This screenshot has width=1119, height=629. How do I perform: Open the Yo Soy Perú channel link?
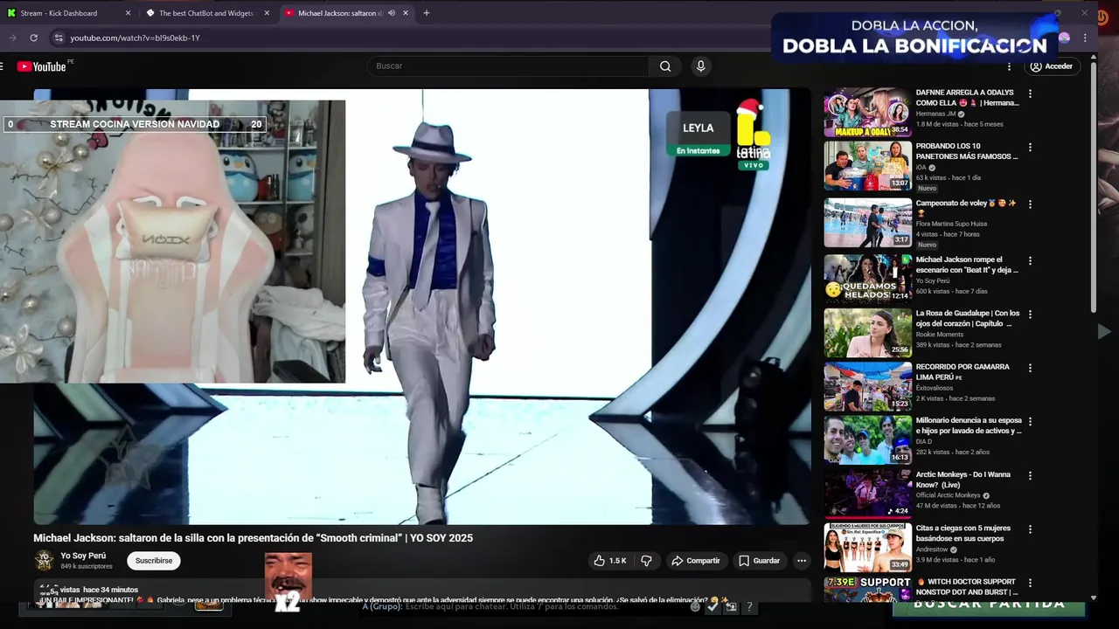coord(83,556)
